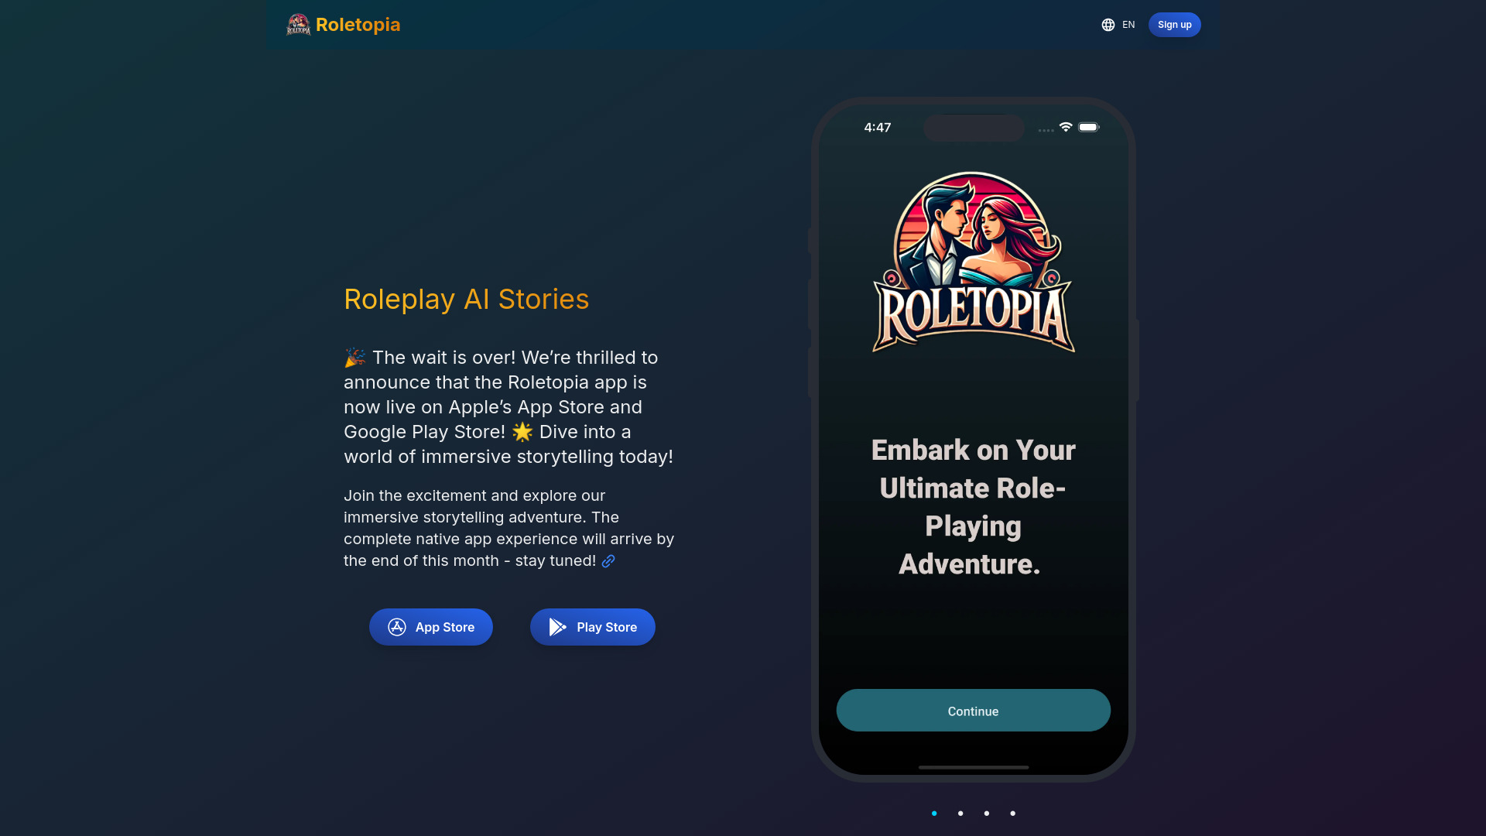1486x836 pixels.
Task: Click the Sign up button
Action: [1173, 25]
